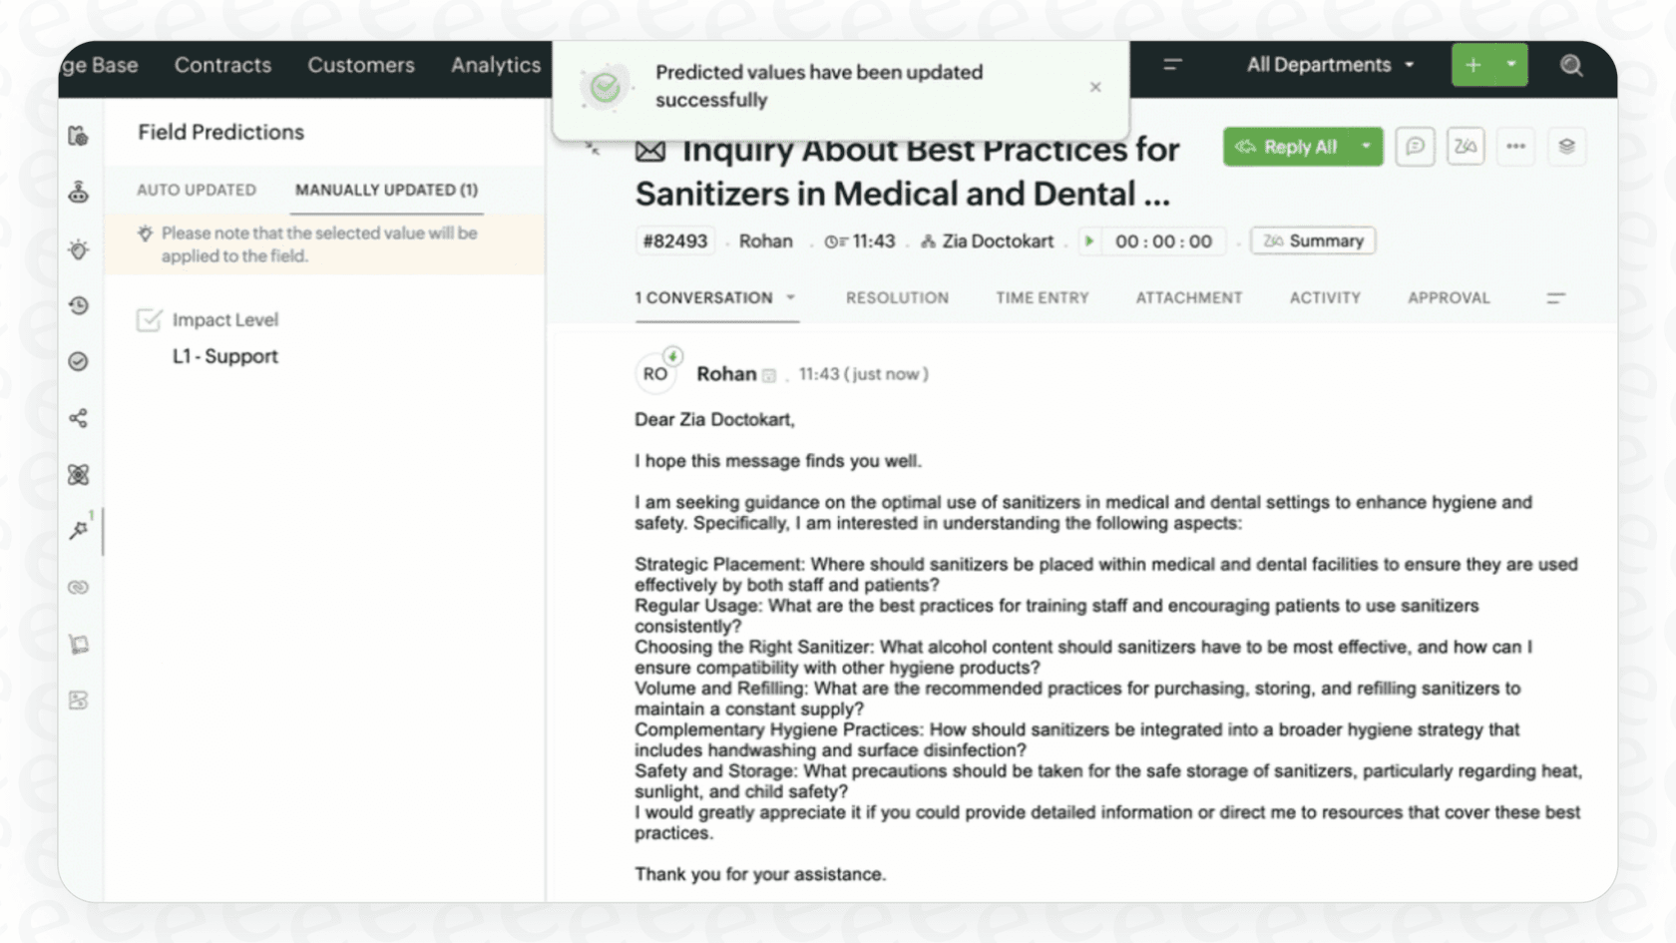This screenshot has height=943, width=1676.
Task: Open the comment bubble icon beside Reply All
Action: (1415, 146)
